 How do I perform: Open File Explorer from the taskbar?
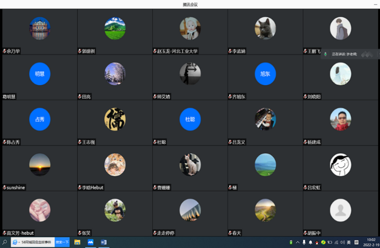tap(77, 243)
